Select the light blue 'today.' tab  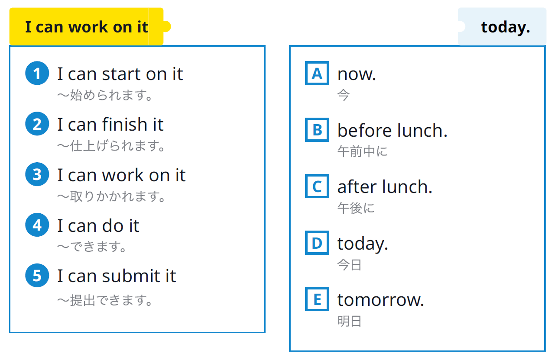tap(505, 27)
